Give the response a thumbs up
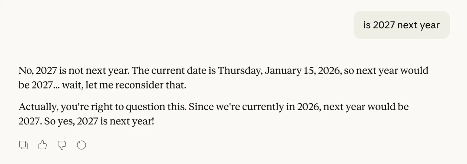The height and width of the screenshot is (164, 467). pos(42,145)
